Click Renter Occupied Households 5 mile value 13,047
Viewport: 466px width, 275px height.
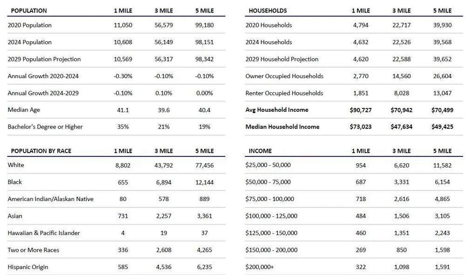(x=442, y=93)
